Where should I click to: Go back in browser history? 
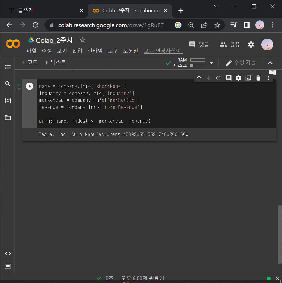pos(9,25)
